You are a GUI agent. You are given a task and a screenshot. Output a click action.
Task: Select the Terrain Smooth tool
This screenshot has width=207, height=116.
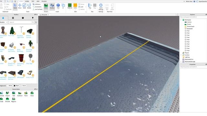point(7,100)
